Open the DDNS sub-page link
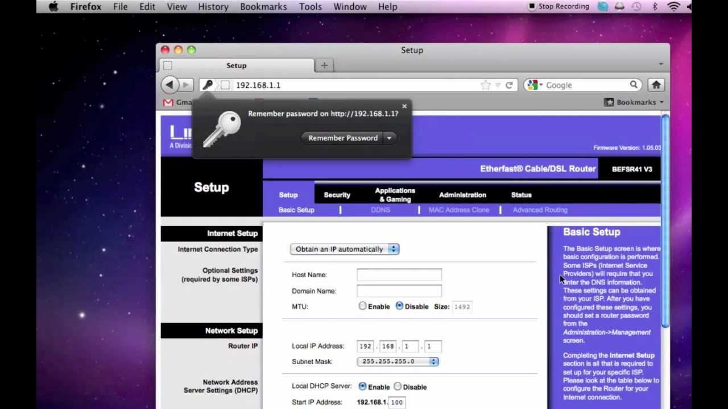The height and width of the screenshot is (409, 728). [380, 210]
